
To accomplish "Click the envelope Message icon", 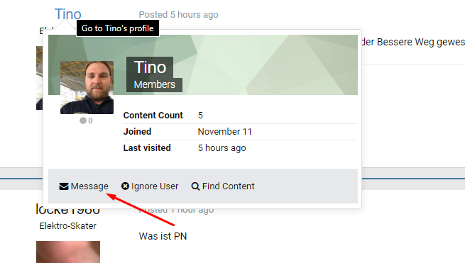I will pyautogui.click(x=64, y=186).
